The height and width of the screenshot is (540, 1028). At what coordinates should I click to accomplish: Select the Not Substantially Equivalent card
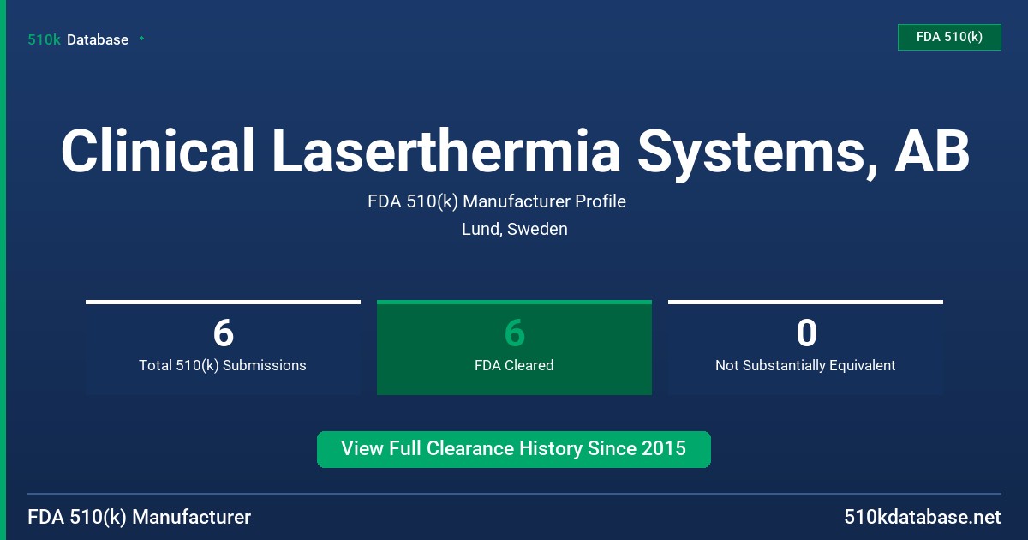tap(805, 347)
